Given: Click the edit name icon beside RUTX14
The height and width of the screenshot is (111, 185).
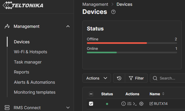Looking at the screenshot, I should tap(151, 104).
